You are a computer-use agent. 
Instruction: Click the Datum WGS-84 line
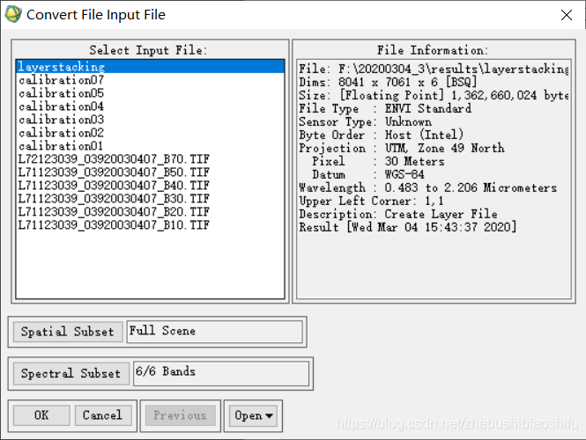pos(368,174)
